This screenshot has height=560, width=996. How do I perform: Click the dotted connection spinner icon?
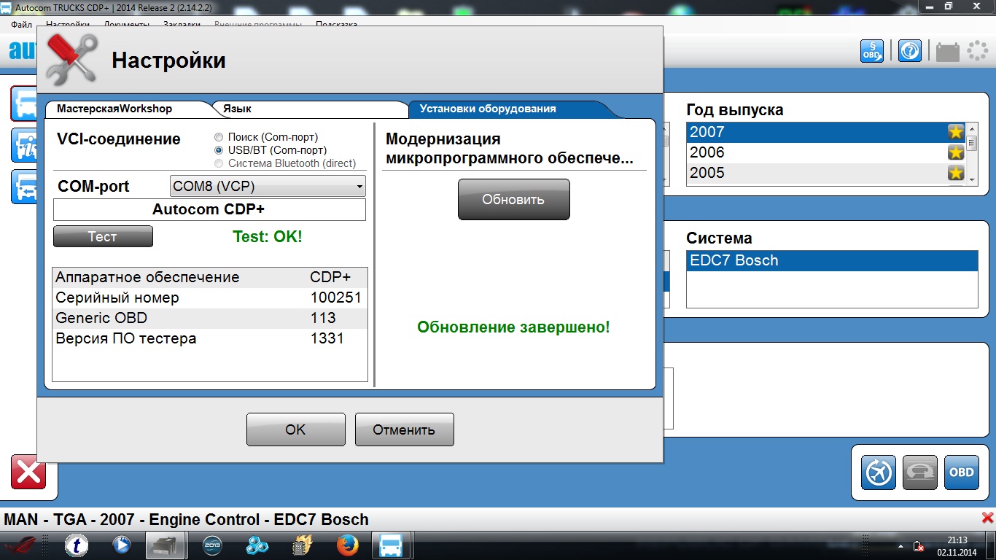pos(977,50)
